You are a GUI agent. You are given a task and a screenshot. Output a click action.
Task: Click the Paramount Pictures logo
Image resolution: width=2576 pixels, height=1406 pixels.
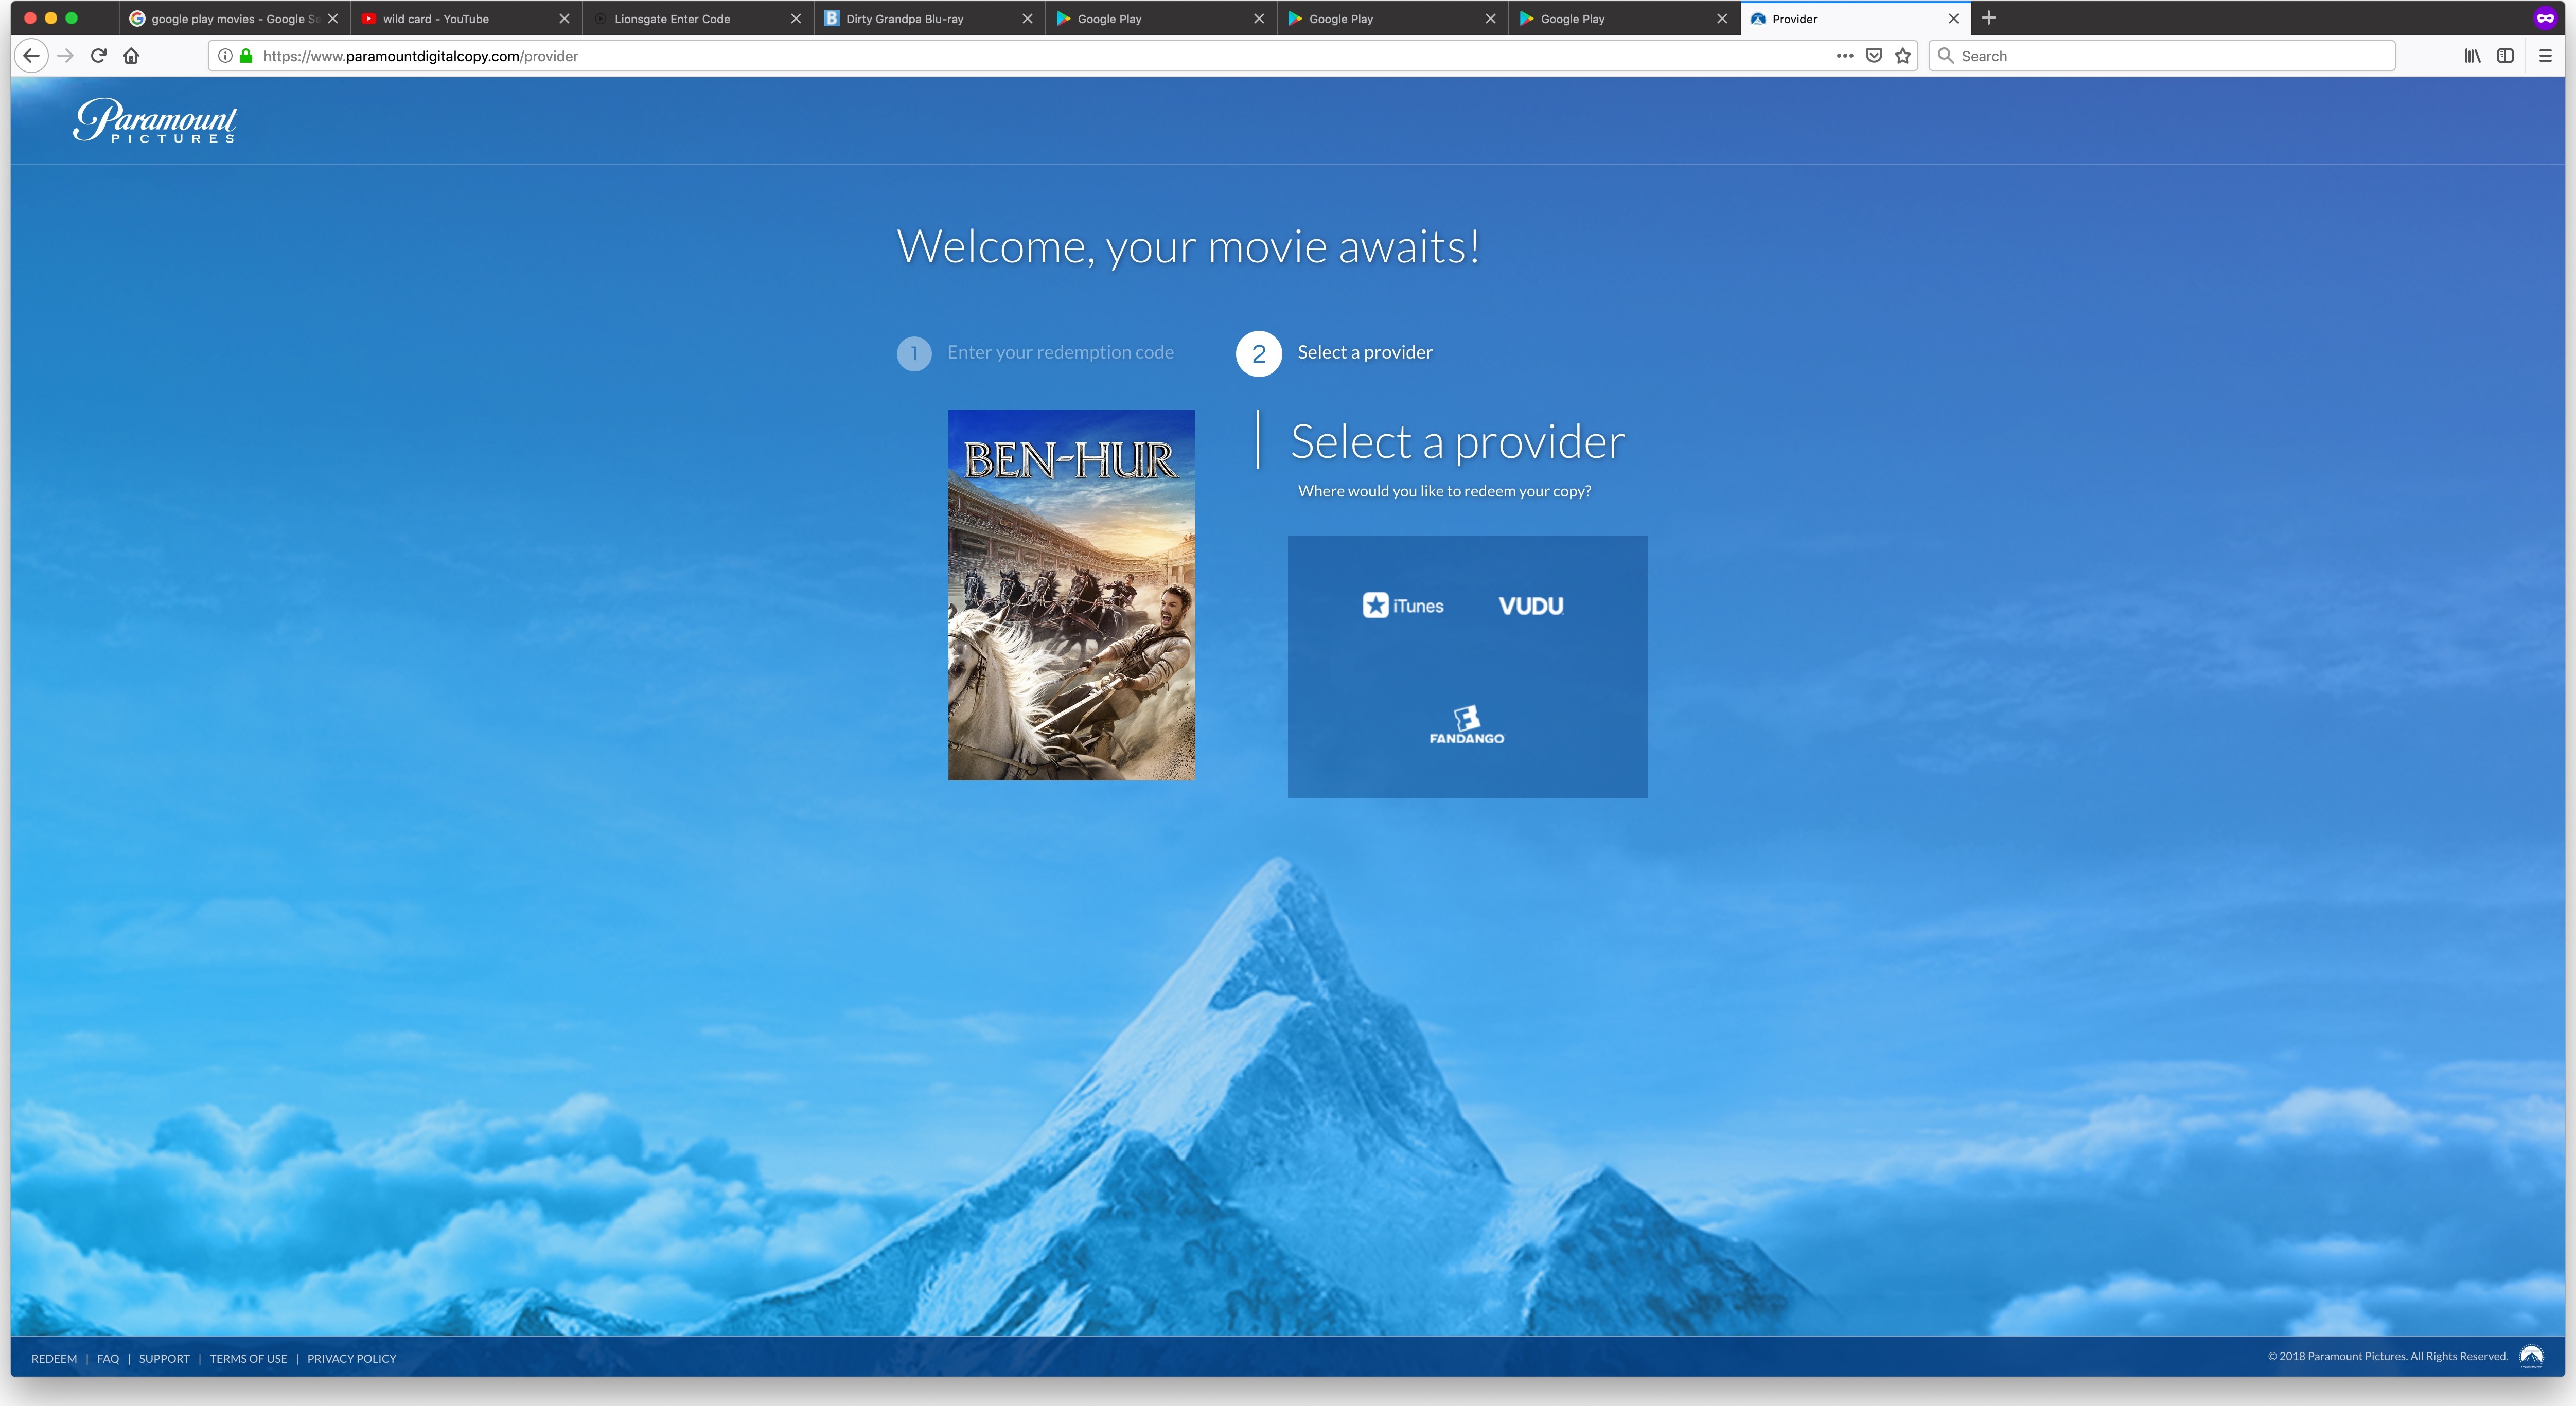tap(155, 120)
